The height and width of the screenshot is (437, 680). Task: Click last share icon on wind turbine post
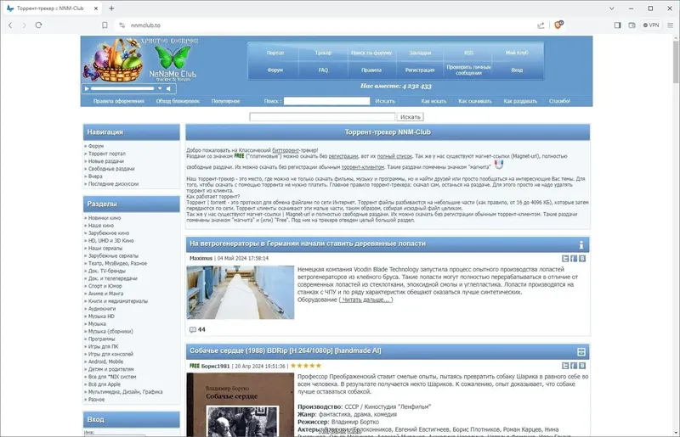coord(582,259)
